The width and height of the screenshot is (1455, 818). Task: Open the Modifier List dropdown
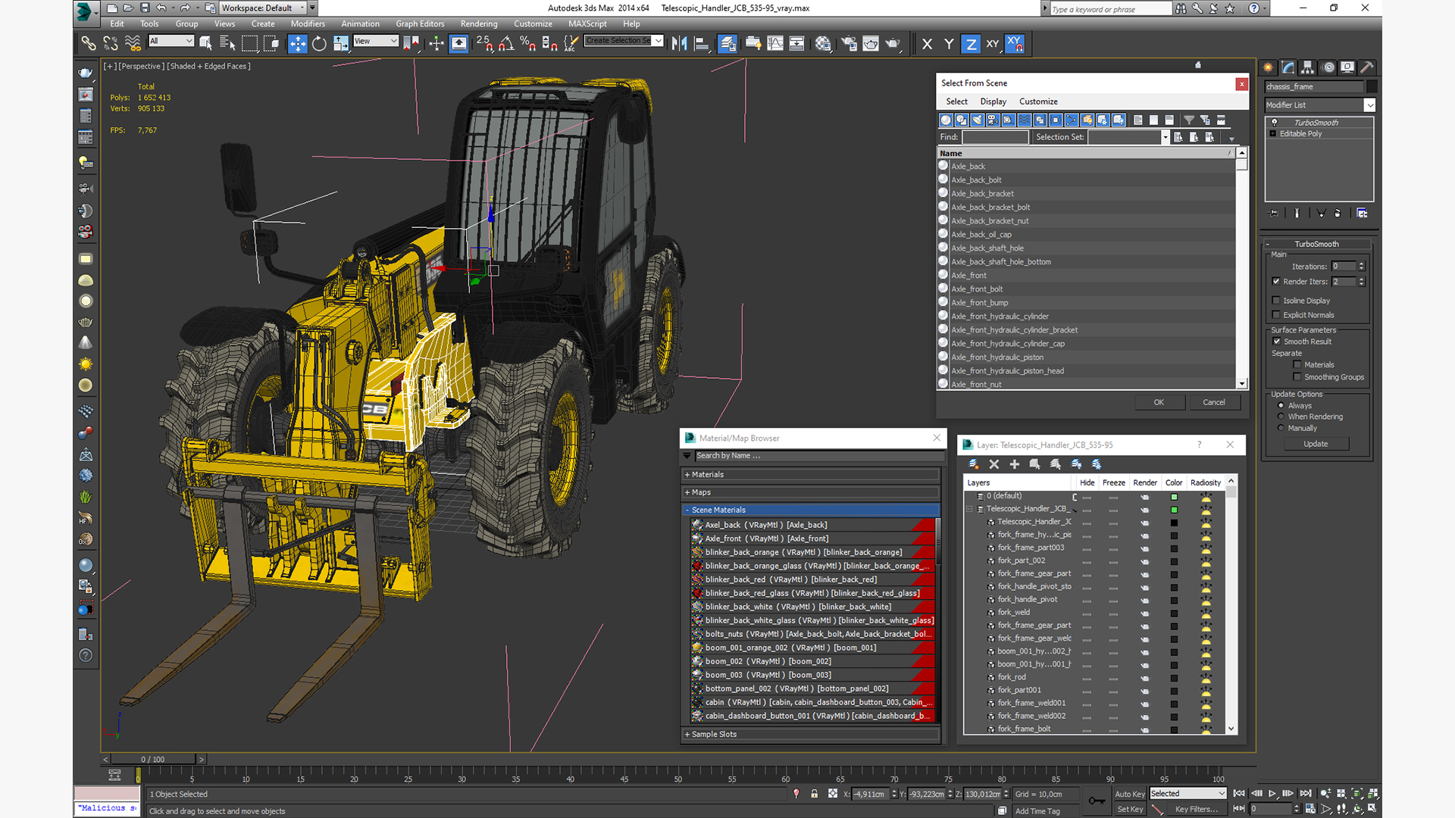click(1319, 105)
